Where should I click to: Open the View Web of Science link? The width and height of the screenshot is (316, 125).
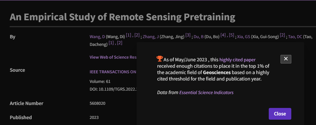pos(113,57)
